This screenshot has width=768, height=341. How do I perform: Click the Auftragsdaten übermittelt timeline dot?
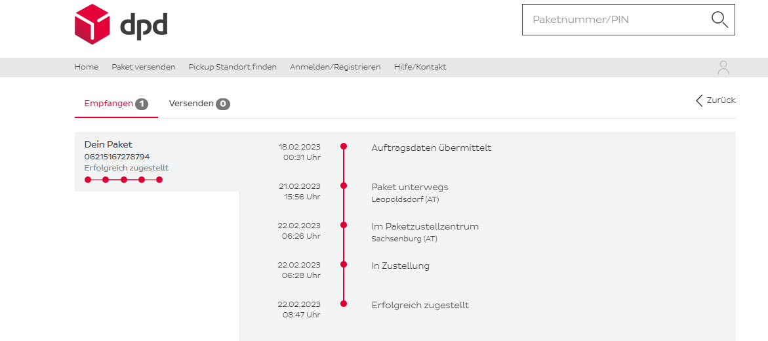[x=344, y=146]
